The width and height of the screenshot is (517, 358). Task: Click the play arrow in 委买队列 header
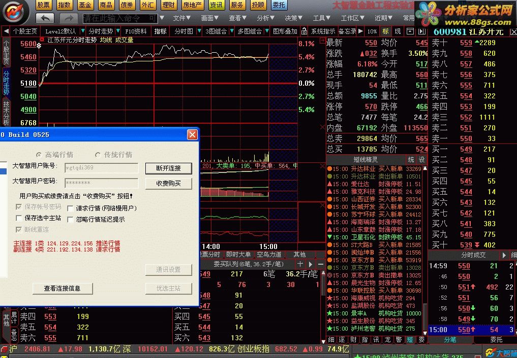[310, 264]
